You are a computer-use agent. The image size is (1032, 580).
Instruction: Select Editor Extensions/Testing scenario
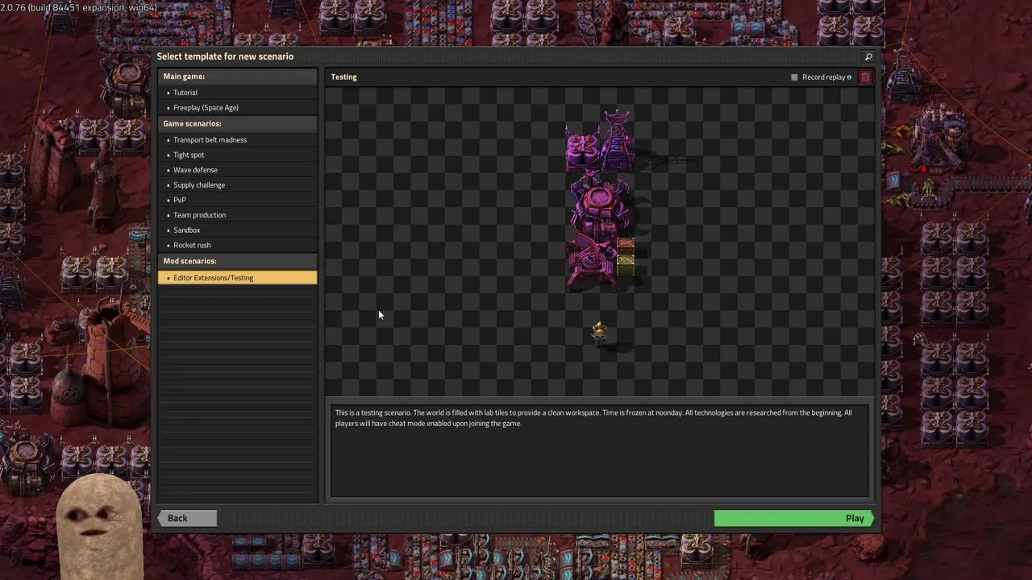[238, 278]
